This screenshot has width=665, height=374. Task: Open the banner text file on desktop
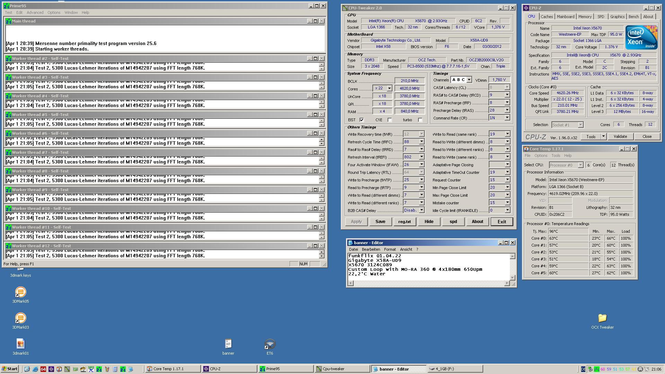[228, 347]
